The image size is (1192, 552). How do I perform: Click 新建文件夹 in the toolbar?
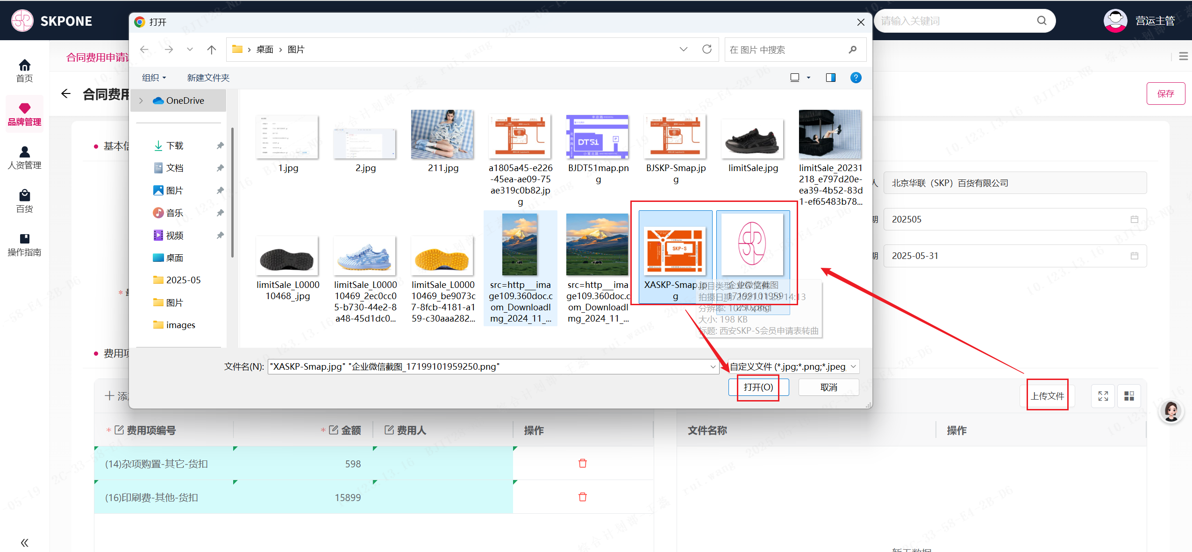click(208, 78)
